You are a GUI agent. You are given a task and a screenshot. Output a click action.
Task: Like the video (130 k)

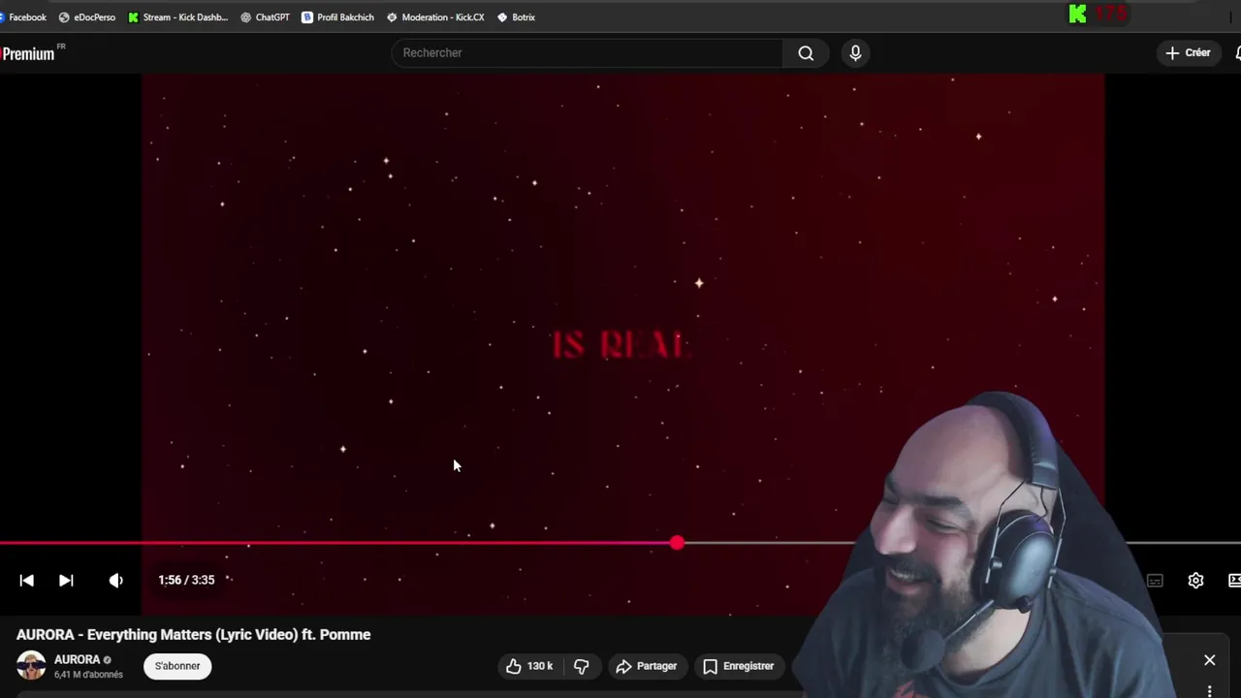click(x=529, y=666)
